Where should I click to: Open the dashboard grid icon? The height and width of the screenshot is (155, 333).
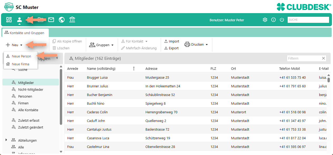[x=9, y=20]
